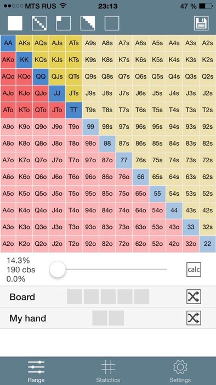Toggle the AA hand cell
This screenshot has height=385, width=216.
8,43
